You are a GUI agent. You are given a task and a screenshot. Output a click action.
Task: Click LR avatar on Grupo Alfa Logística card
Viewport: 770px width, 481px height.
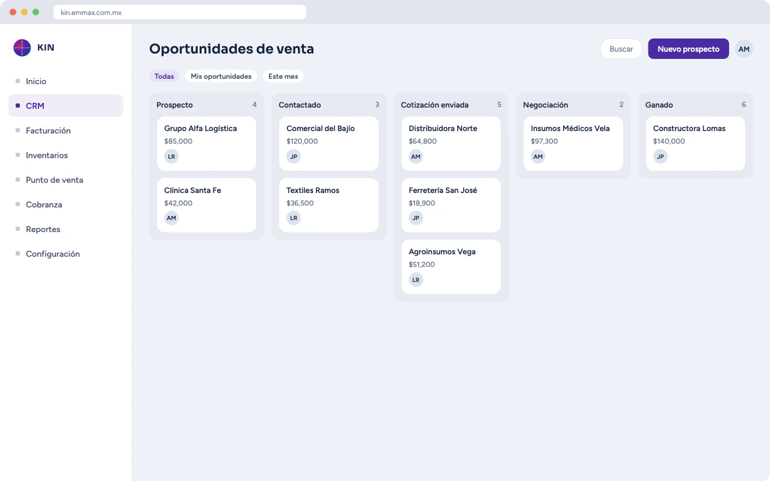[171, 156]
